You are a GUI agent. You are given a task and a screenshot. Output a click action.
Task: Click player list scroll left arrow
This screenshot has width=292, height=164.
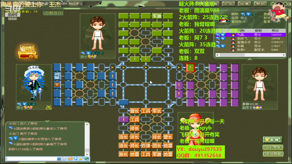click(x=217, y=55)
